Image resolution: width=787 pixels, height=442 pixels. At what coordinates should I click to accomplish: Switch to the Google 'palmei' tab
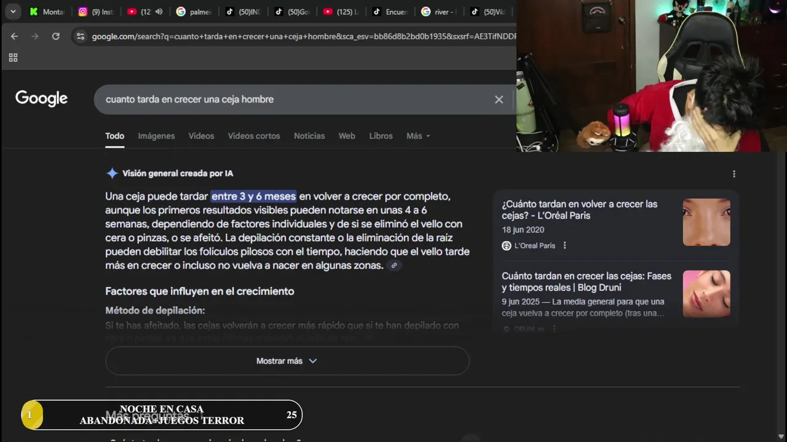tap(193, 12)
